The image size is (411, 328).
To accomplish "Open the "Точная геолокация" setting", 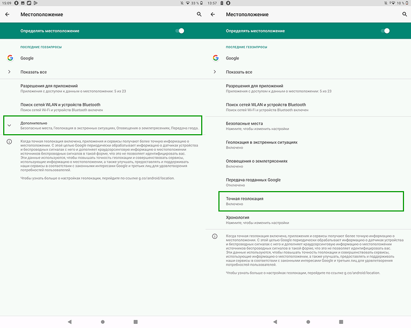I will (310, 201).
